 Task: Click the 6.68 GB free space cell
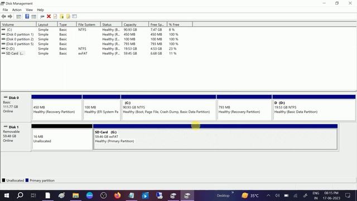pos(156,54)
